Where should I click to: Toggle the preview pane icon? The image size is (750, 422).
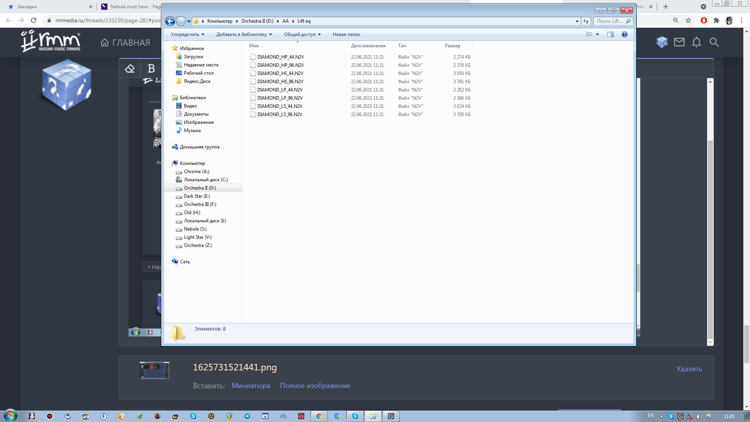(x=611, y=34)
